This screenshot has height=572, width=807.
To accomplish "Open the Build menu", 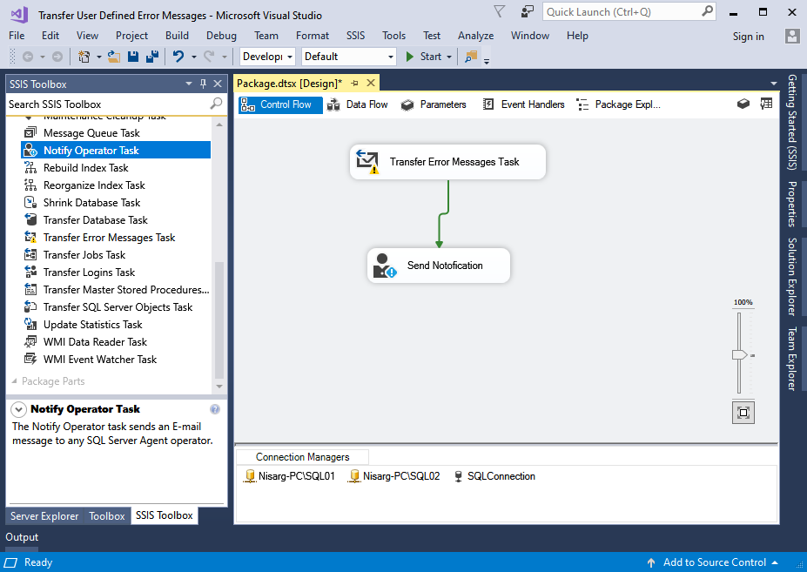I will pos(177,36).
